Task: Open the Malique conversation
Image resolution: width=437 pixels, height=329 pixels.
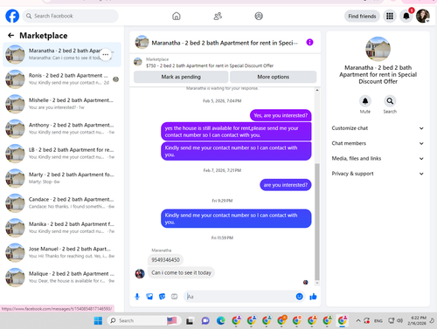Action: pos(62,278)
